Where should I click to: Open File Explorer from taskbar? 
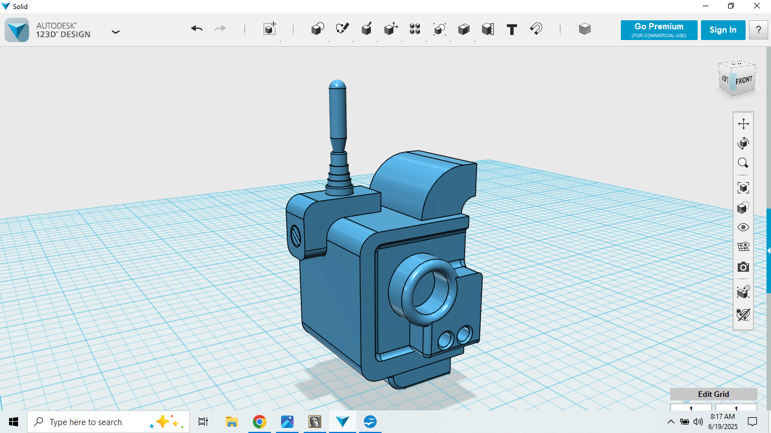tap(231, 422)
